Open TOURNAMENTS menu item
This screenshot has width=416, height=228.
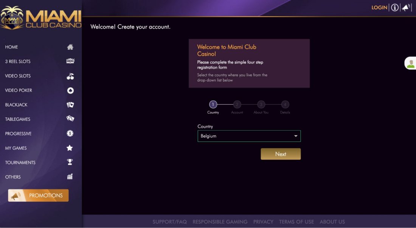tap(20, 163)
